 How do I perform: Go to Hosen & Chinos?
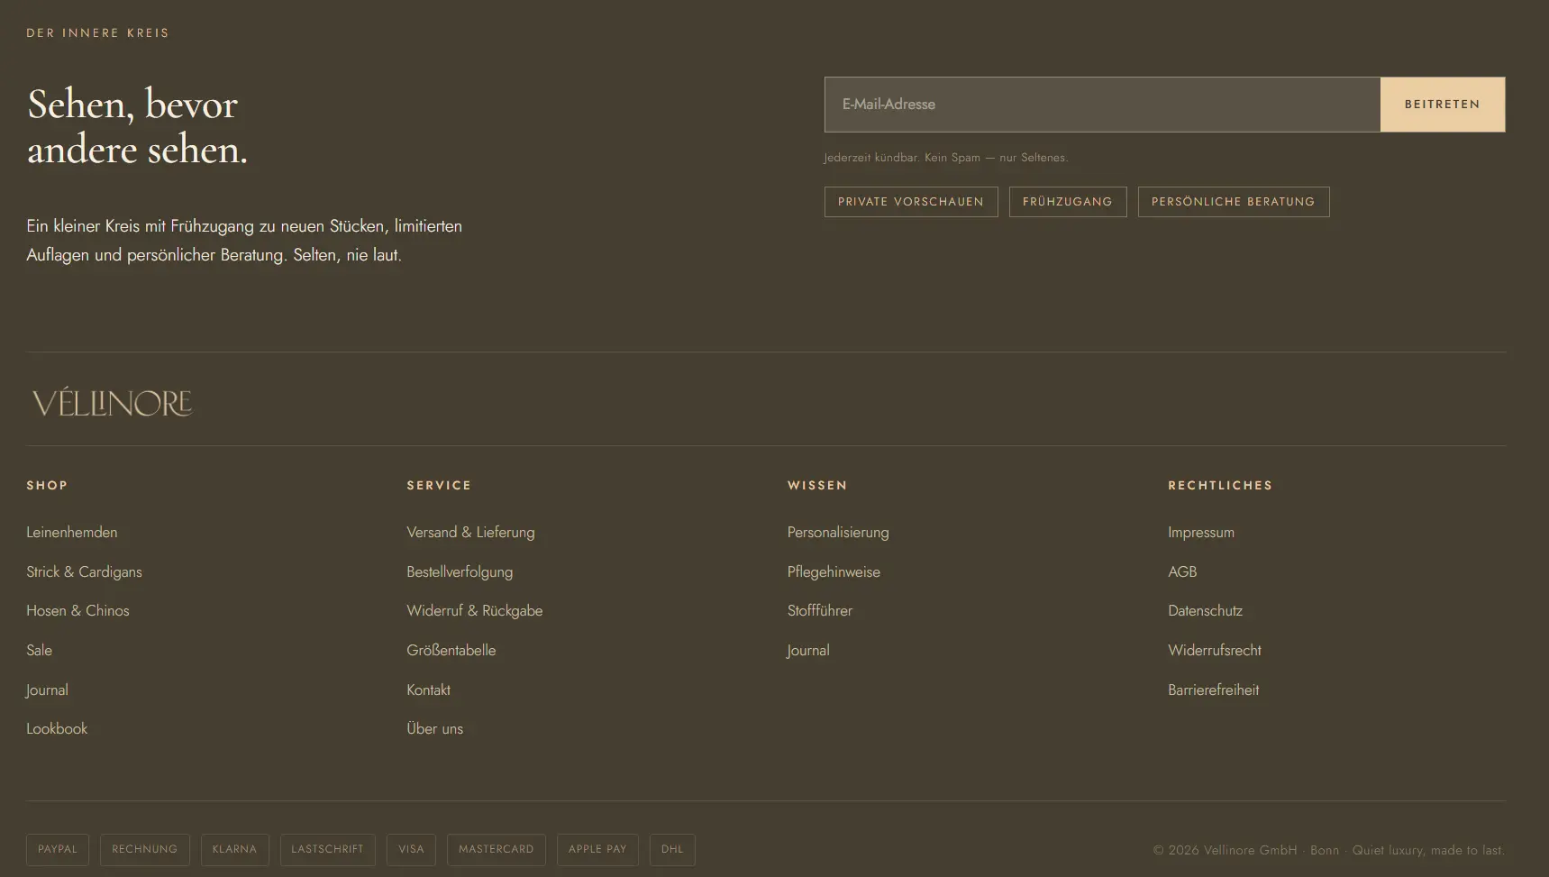click(x=77, y=611)
